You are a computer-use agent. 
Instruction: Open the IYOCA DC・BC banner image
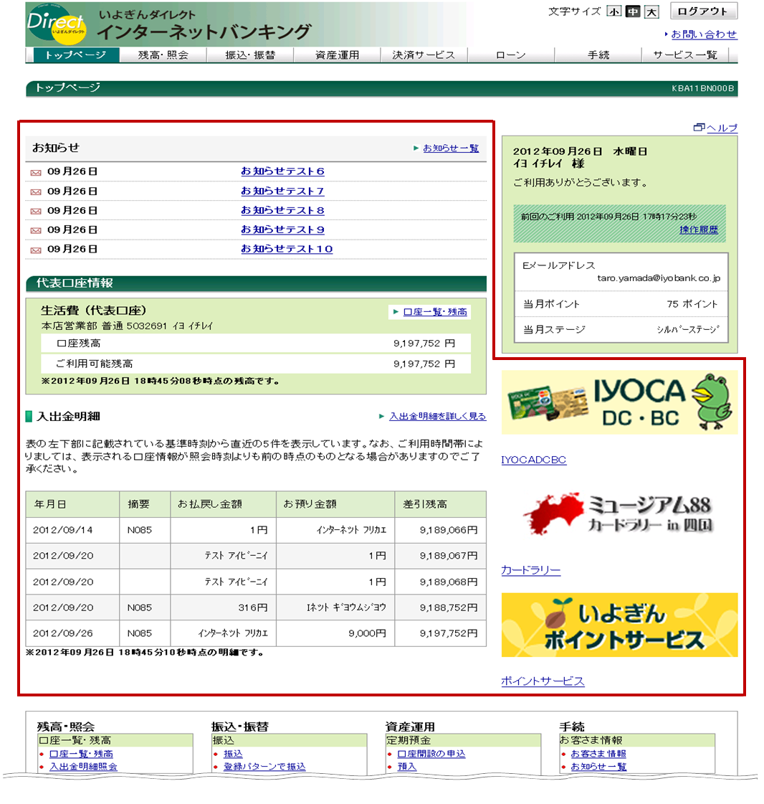pyautogui.click(x=619, y=402)
